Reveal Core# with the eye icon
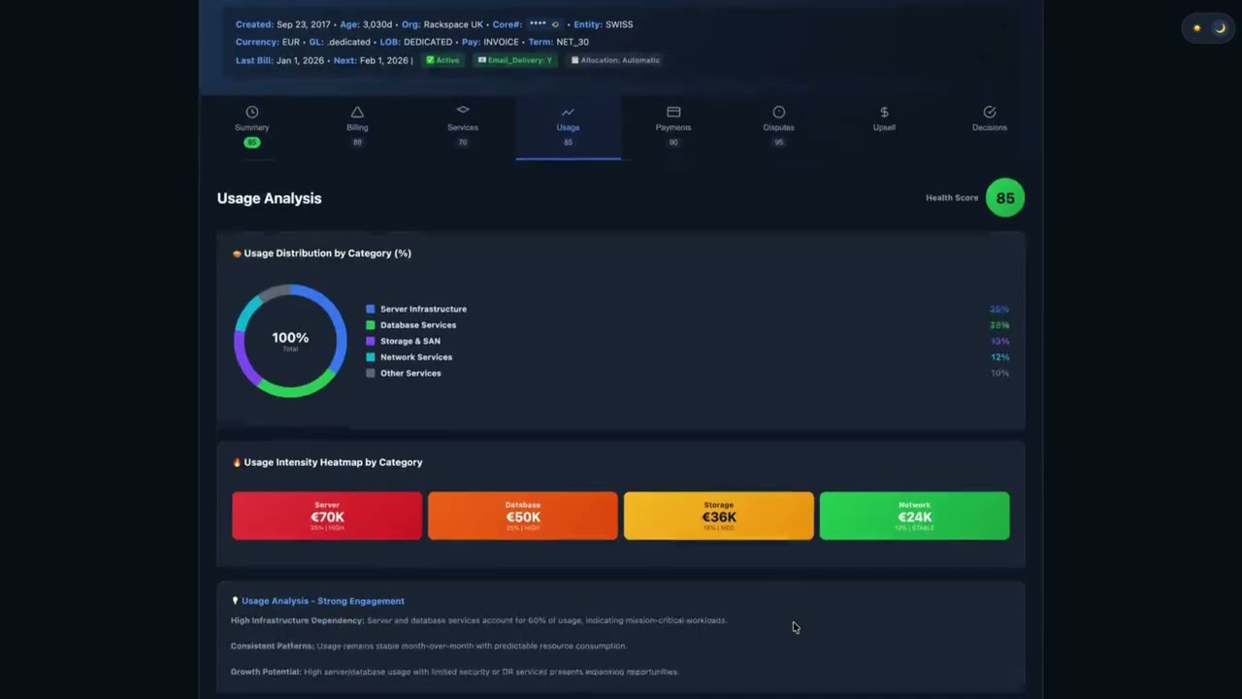The width and height of the screenshot is (1242, 699). coord(555,24)
